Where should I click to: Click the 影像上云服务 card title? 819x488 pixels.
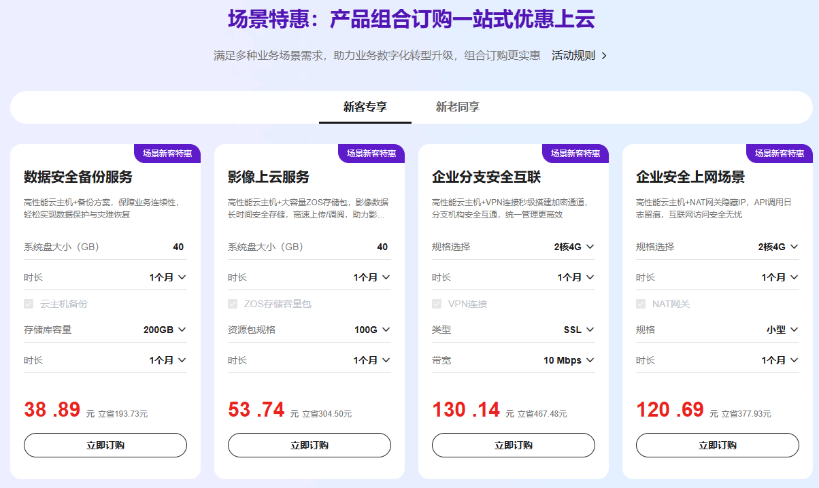(x=269, y=177)
